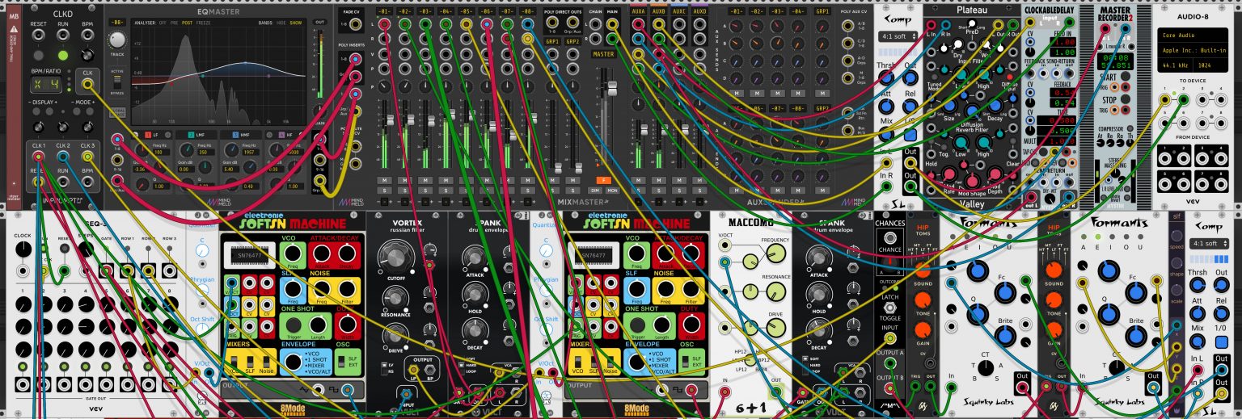Click the CLK 1 output jack on CLKD

[x=38, y=157]
